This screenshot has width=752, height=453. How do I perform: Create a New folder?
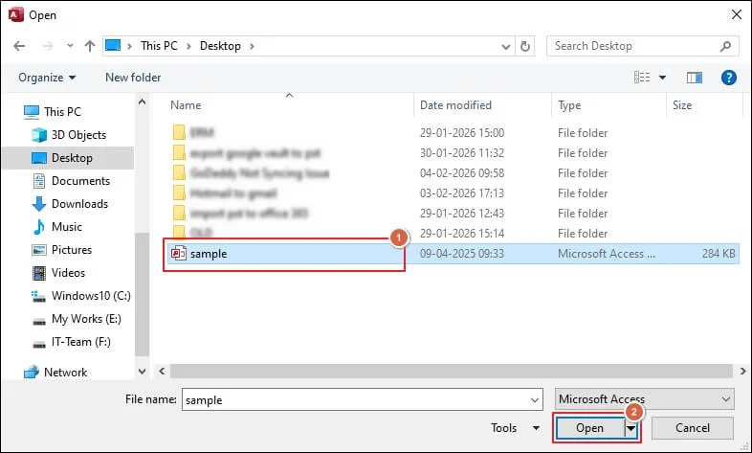[133, 78]
